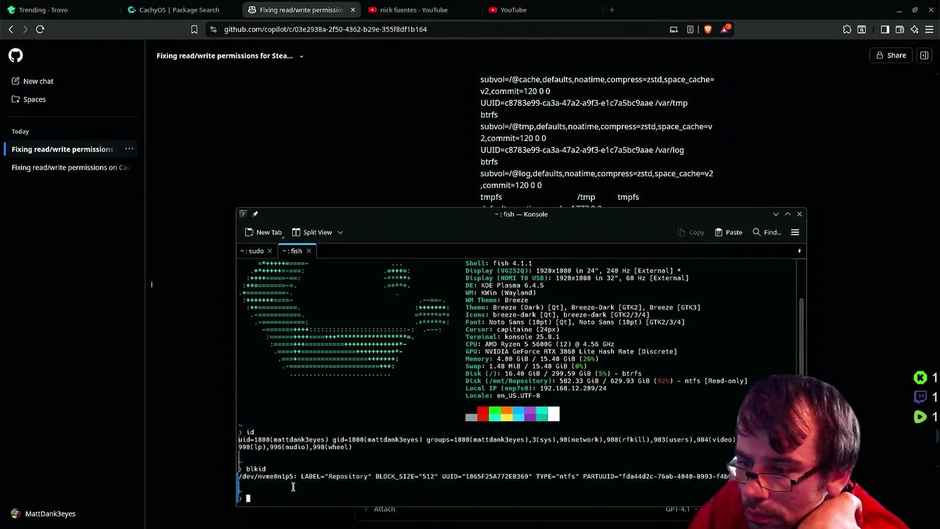Close the '~ : fish' Konsole tab

coord(308,251)
